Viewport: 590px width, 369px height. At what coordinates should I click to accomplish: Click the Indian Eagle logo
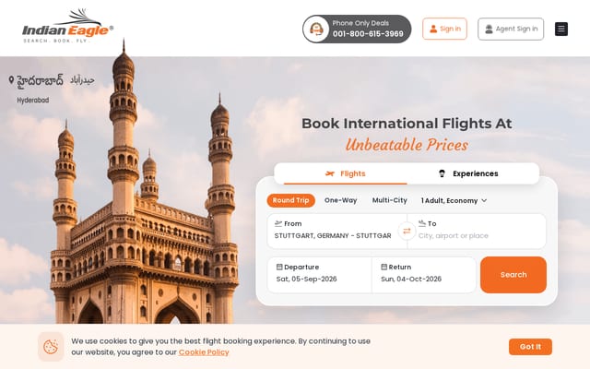pos(67,26)
